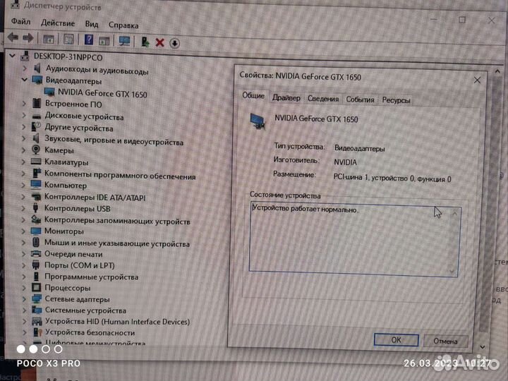
Task: Click the Forward arrow toolbar icon
Action: click(x=28, y=38)
